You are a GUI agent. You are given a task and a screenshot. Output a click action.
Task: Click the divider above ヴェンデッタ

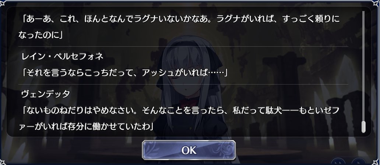pos(183,84)
